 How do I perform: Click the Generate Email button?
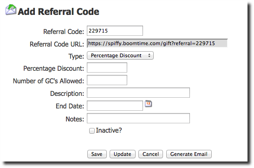(x=189, y=154)
